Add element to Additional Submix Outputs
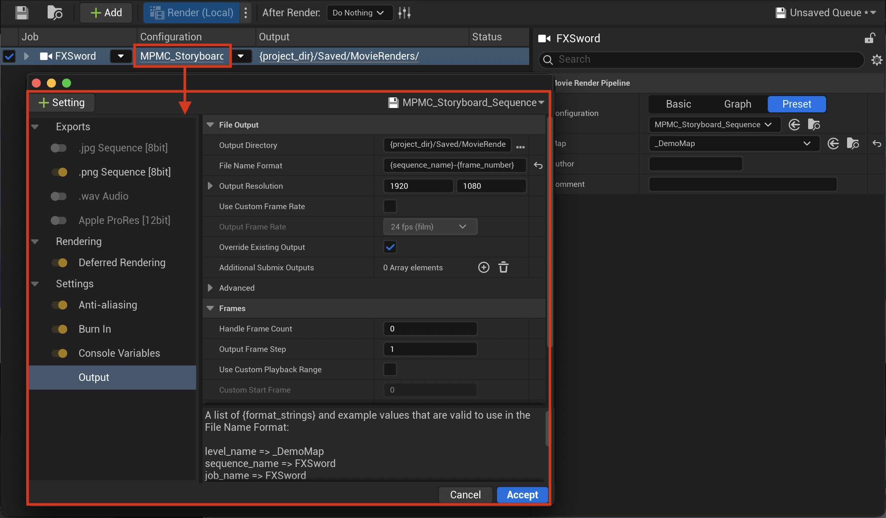 click(483, 267)
